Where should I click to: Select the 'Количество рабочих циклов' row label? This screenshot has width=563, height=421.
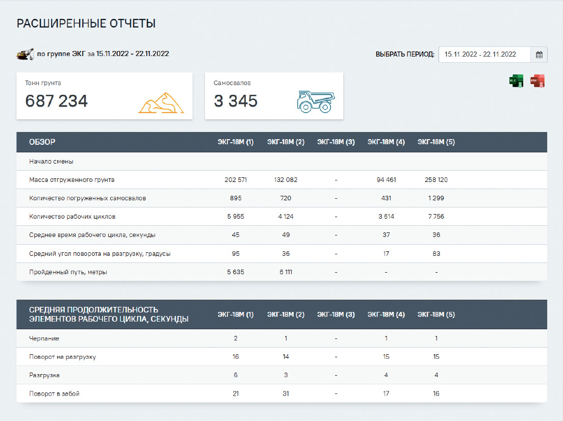tap(72, 217)
